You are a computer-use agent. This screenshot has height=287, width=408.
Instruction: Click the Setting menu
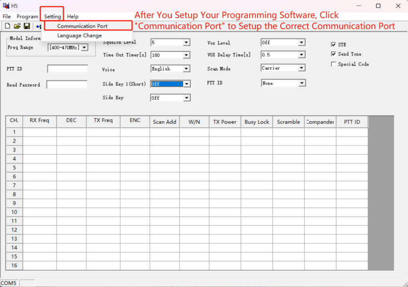[52, 16]
